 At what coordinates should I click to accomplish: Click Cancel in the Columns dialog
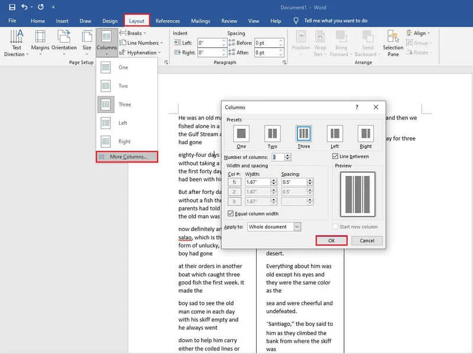(367, 241)
